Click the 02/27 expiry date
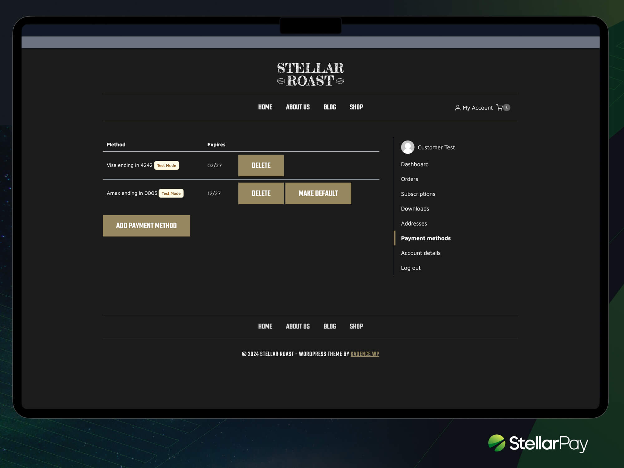Screen dimensions: 624x468 (x=214, y=165)
